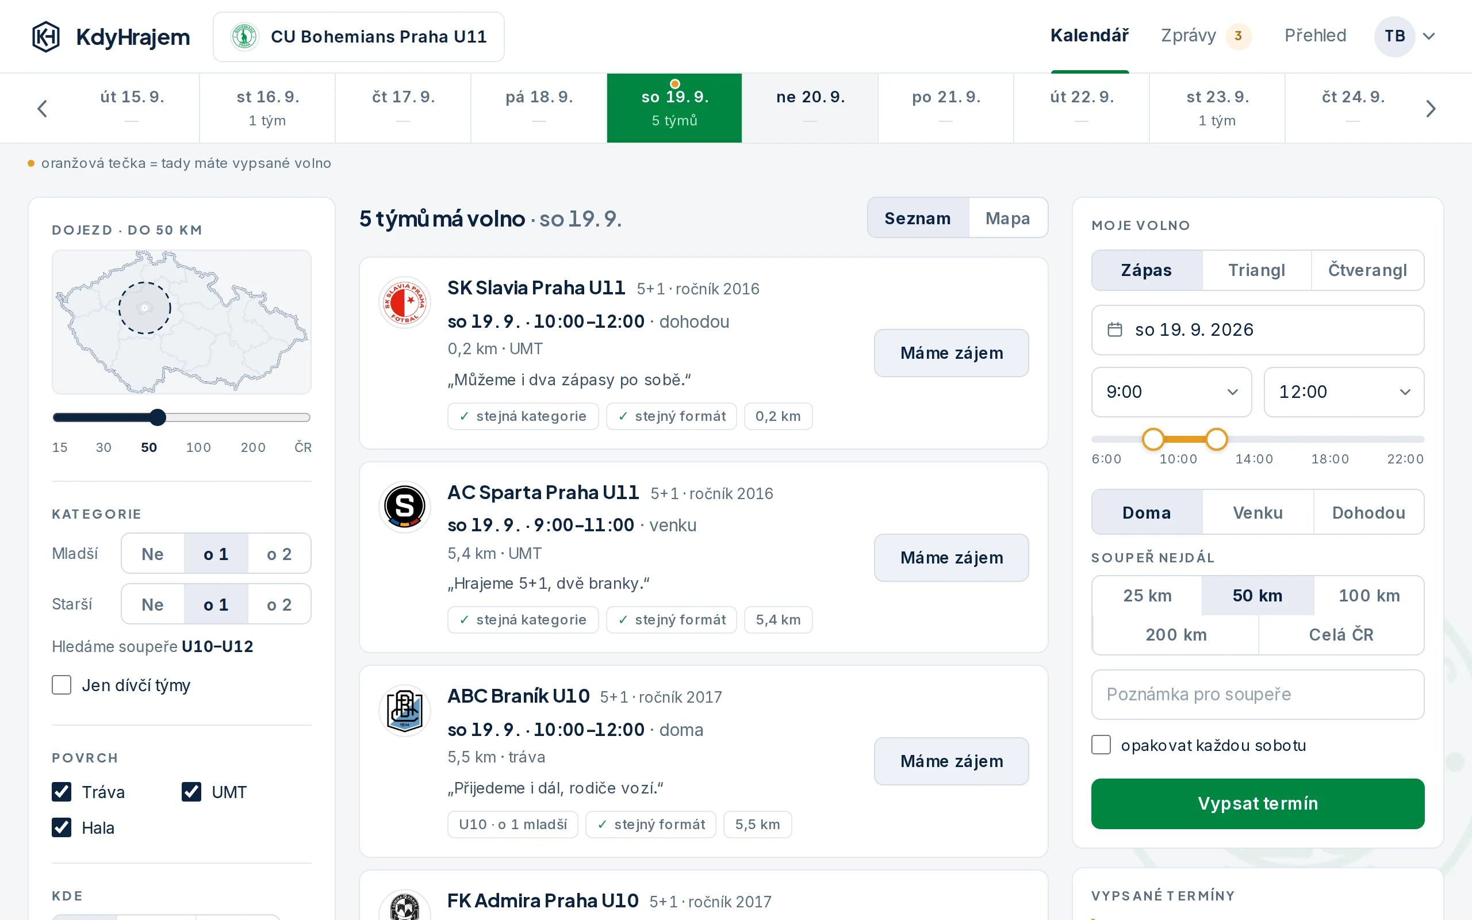Choose 200 km opponent distance
The width and height of the screenshot is (1472, 920).
(x=1176, y=635)
